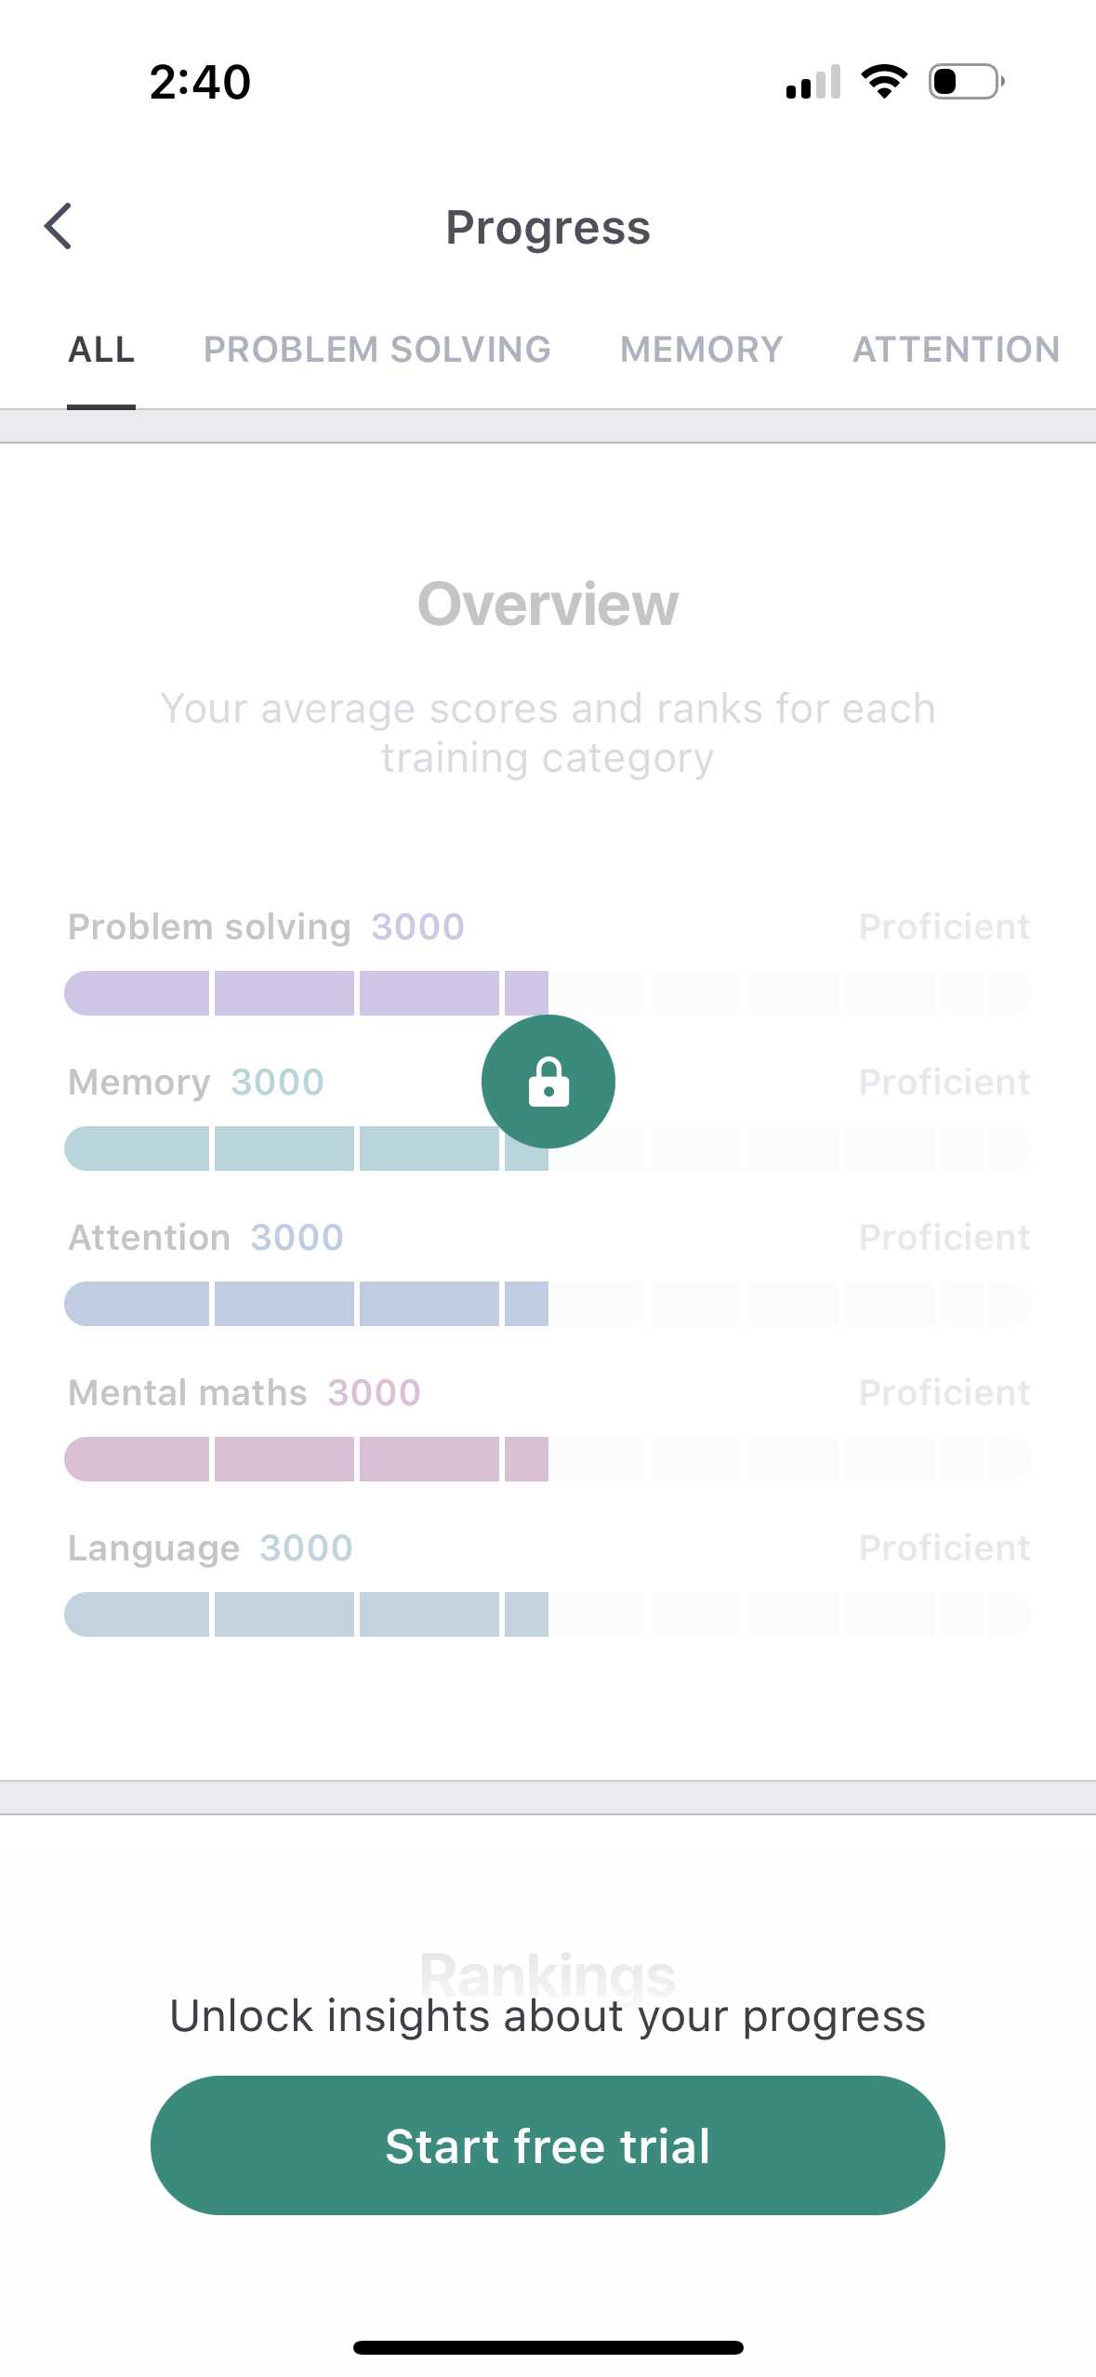Select the ALL tab
The height and width of the screenshot is (2377, 1096).
click(x=101, y=350)
